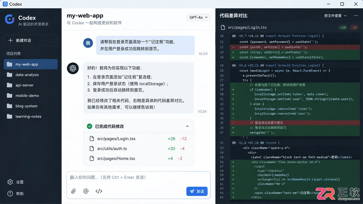Viewport: 363px width, 204px height.
Task: Open the blog-system project
Action: [31, 106]
